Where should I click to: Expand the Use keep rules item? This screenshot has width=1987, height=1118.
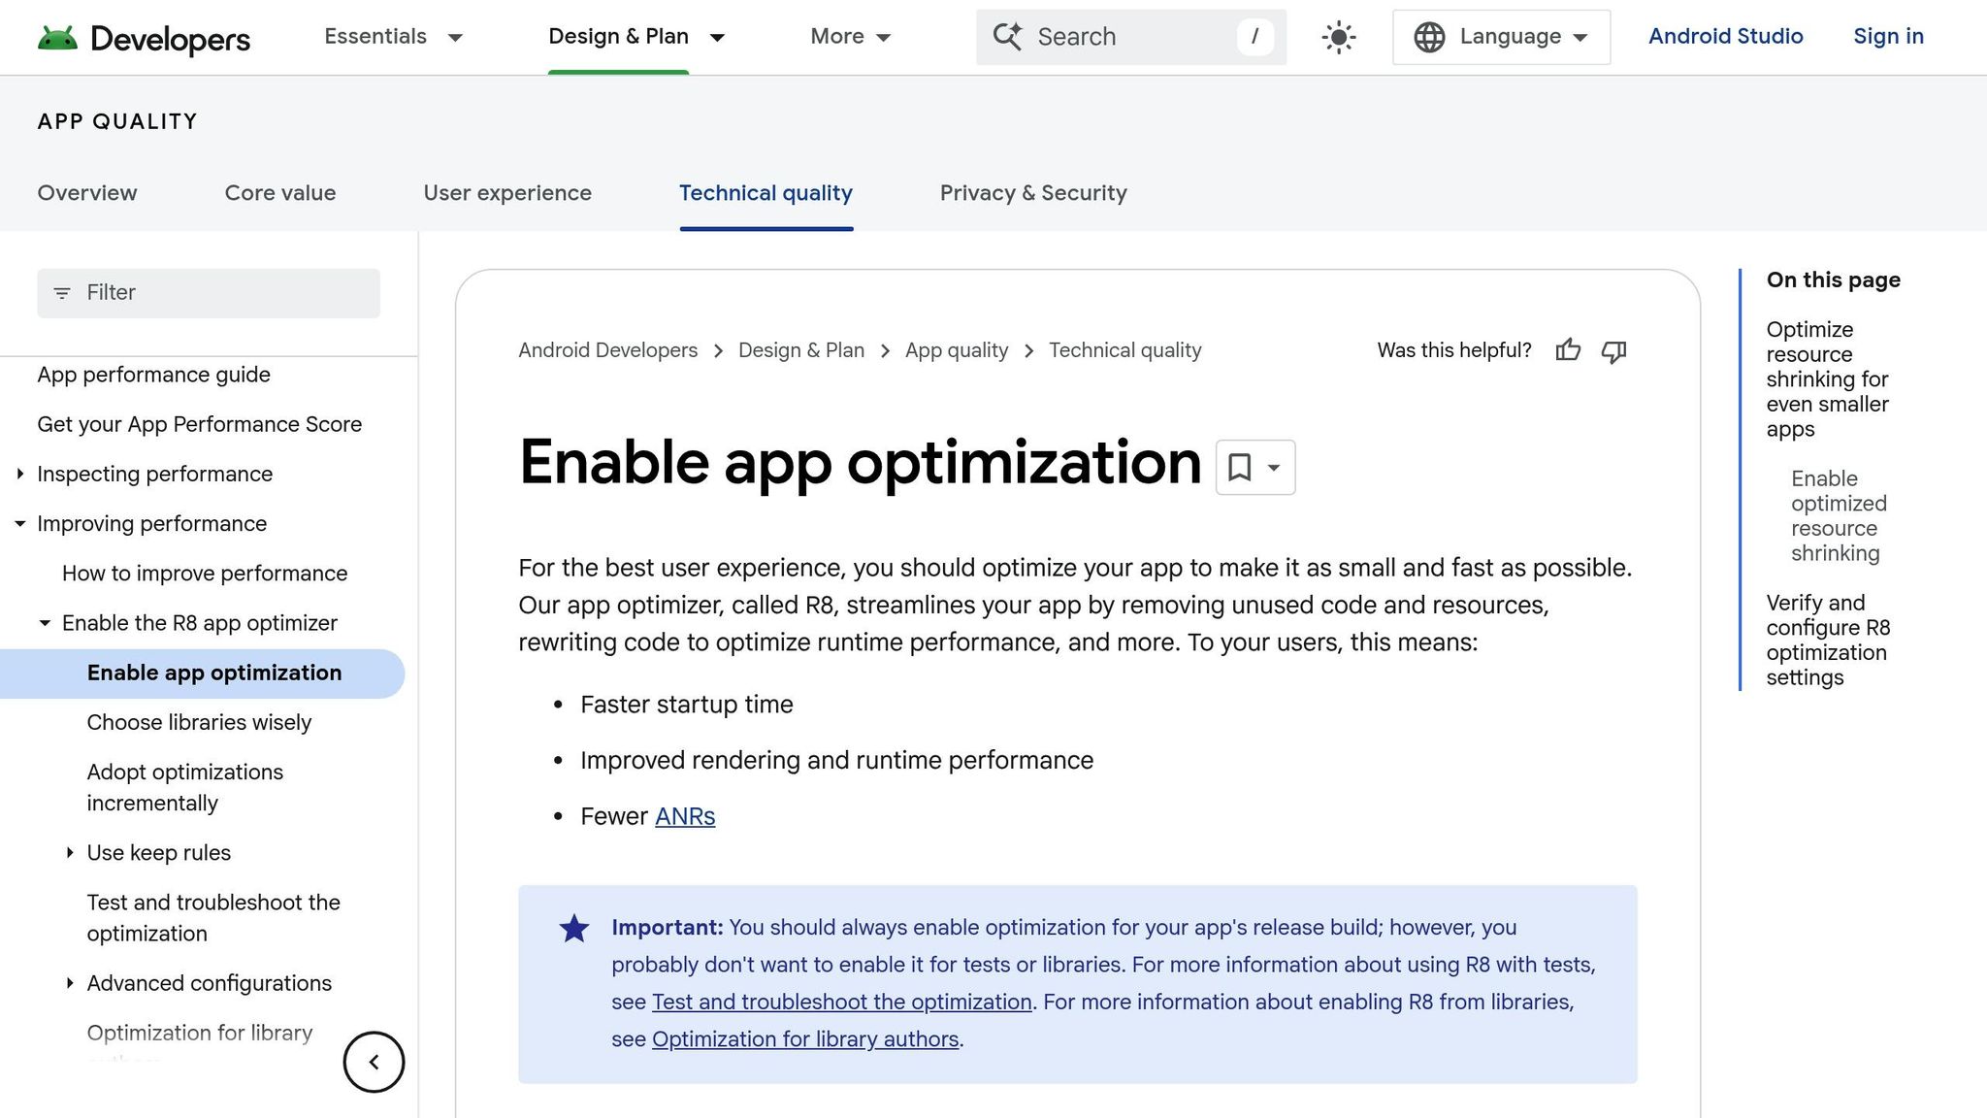pyautogui.click(x=70, y=853)
